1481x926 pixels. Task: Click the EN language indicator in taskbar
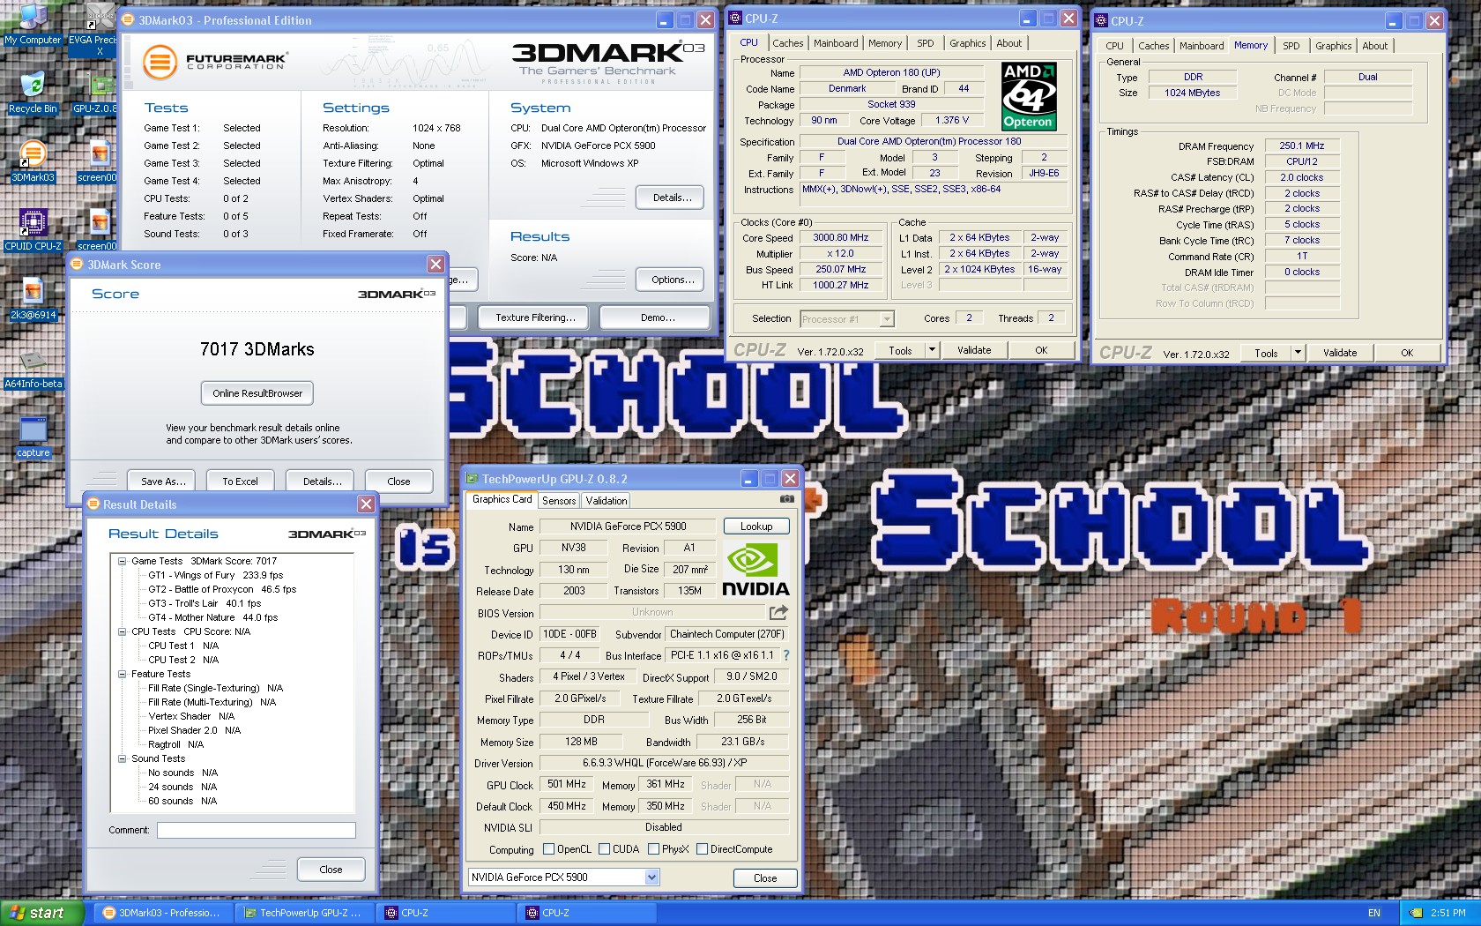coord(1374,913)
